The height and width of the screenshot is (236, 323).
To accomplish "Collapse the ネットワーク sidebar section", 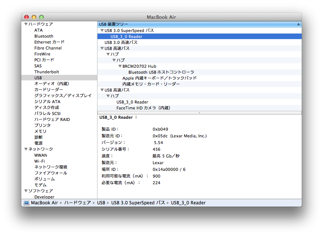I will [26, 149].
